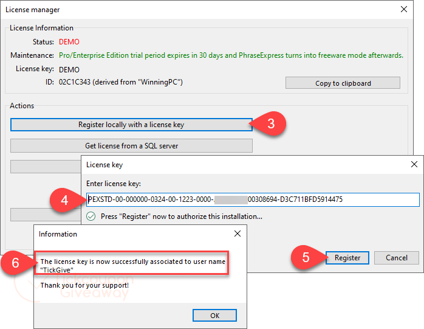Click 'Register locally with a license key' button
424x329 pixels.
click(x=131, y=125)
